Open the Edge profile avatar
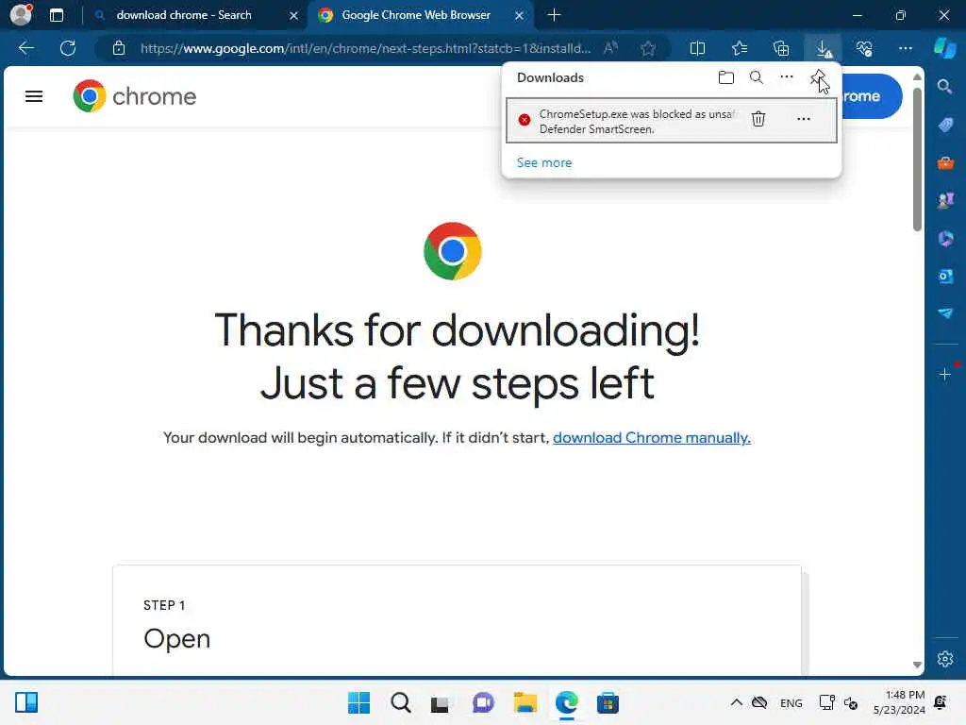 click(21, 15)
